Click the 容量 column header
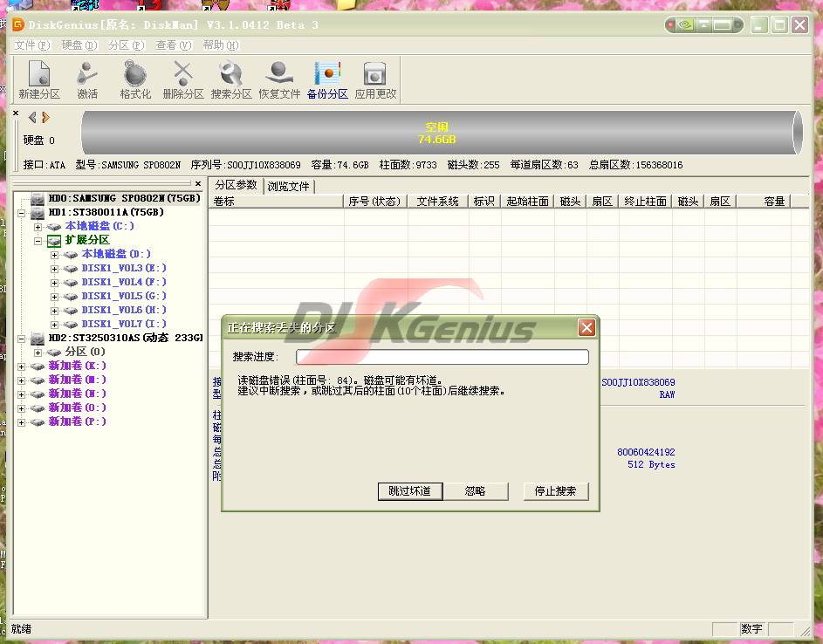 click(764, 202)
